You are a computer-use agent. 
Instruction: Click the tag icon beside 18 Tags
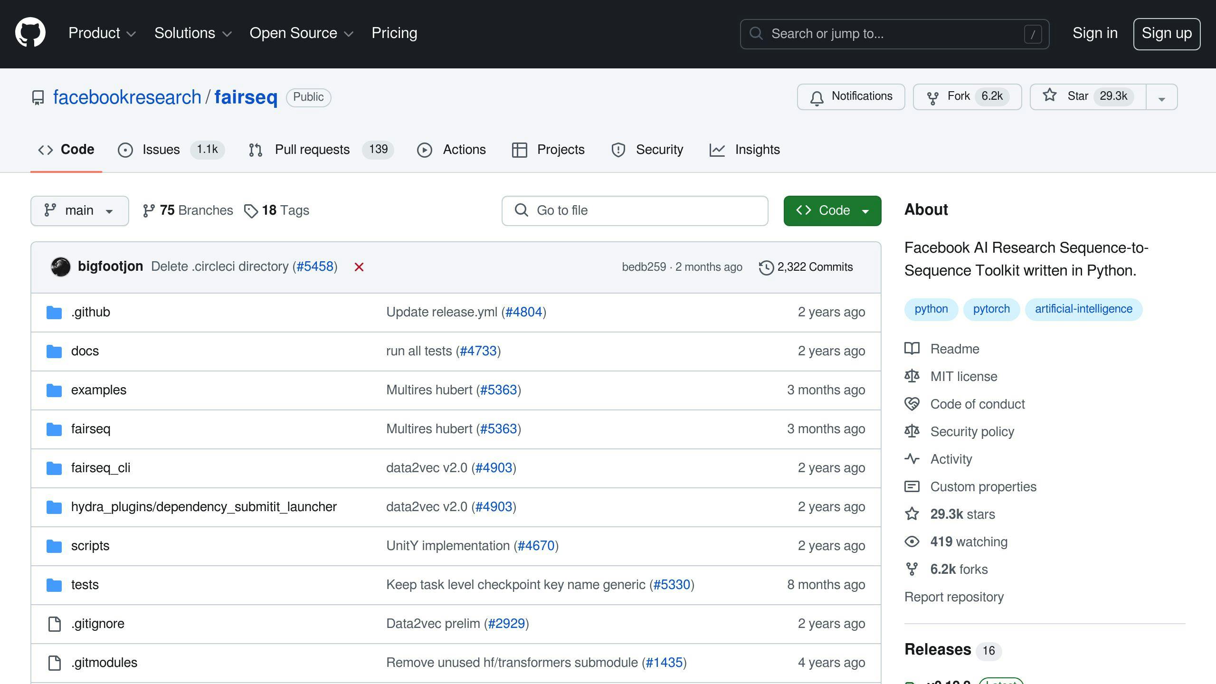251,211
